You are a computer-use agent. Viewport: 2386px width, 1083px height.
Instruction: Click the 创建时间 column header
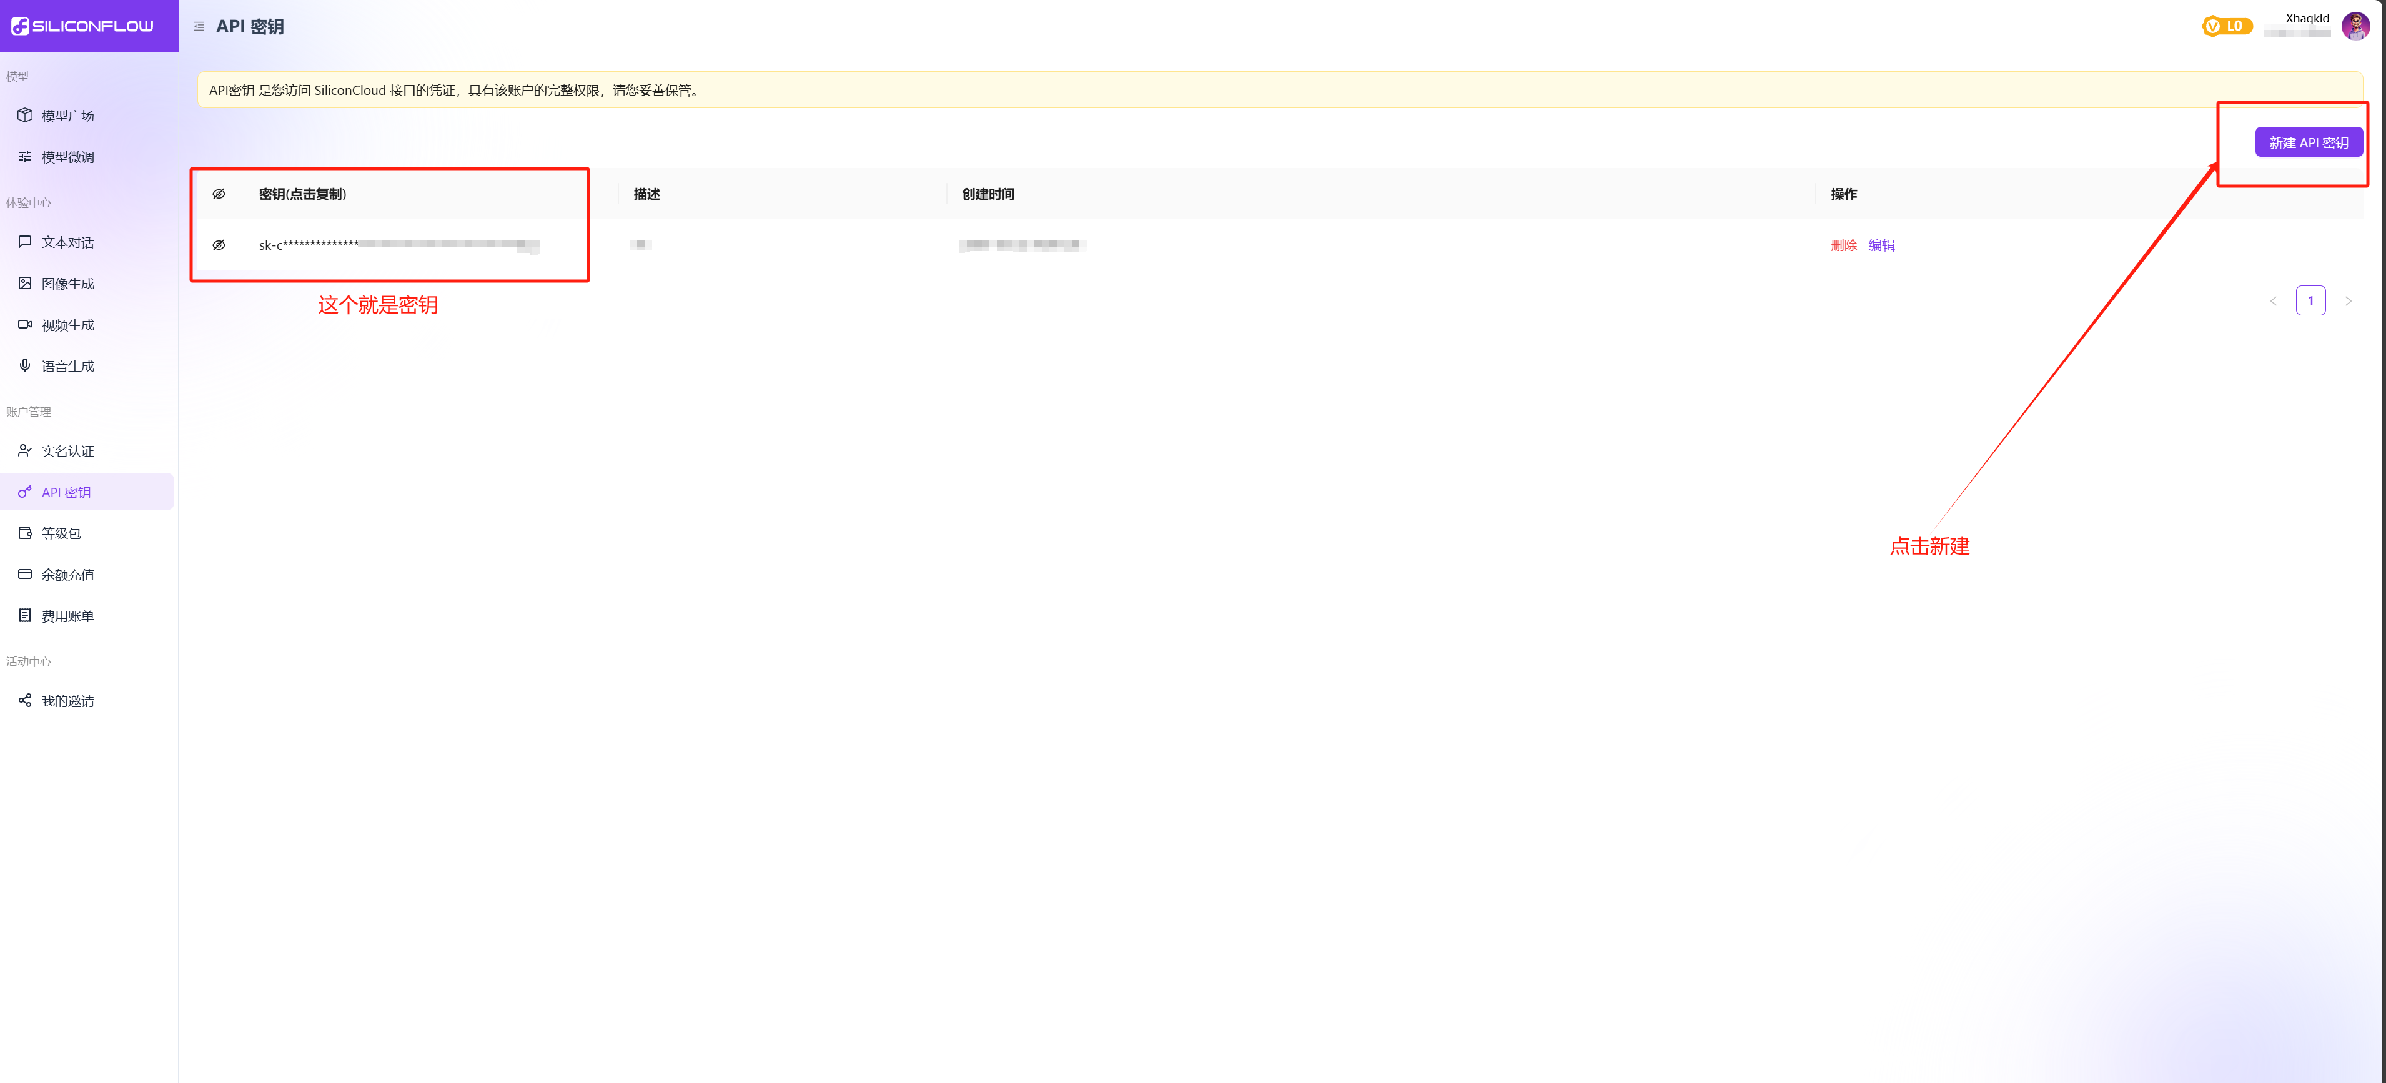tap(988, 194)
